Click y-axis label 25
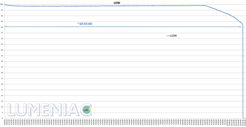The image size is (246, 127). [x=2, y=90]
